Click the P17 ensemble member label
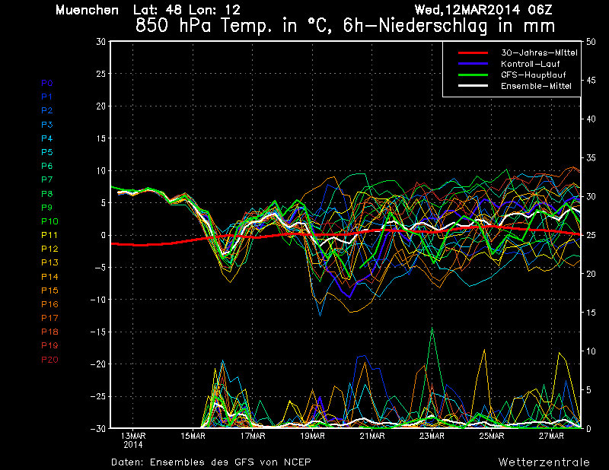609x470 pixels. click(49, 318)
